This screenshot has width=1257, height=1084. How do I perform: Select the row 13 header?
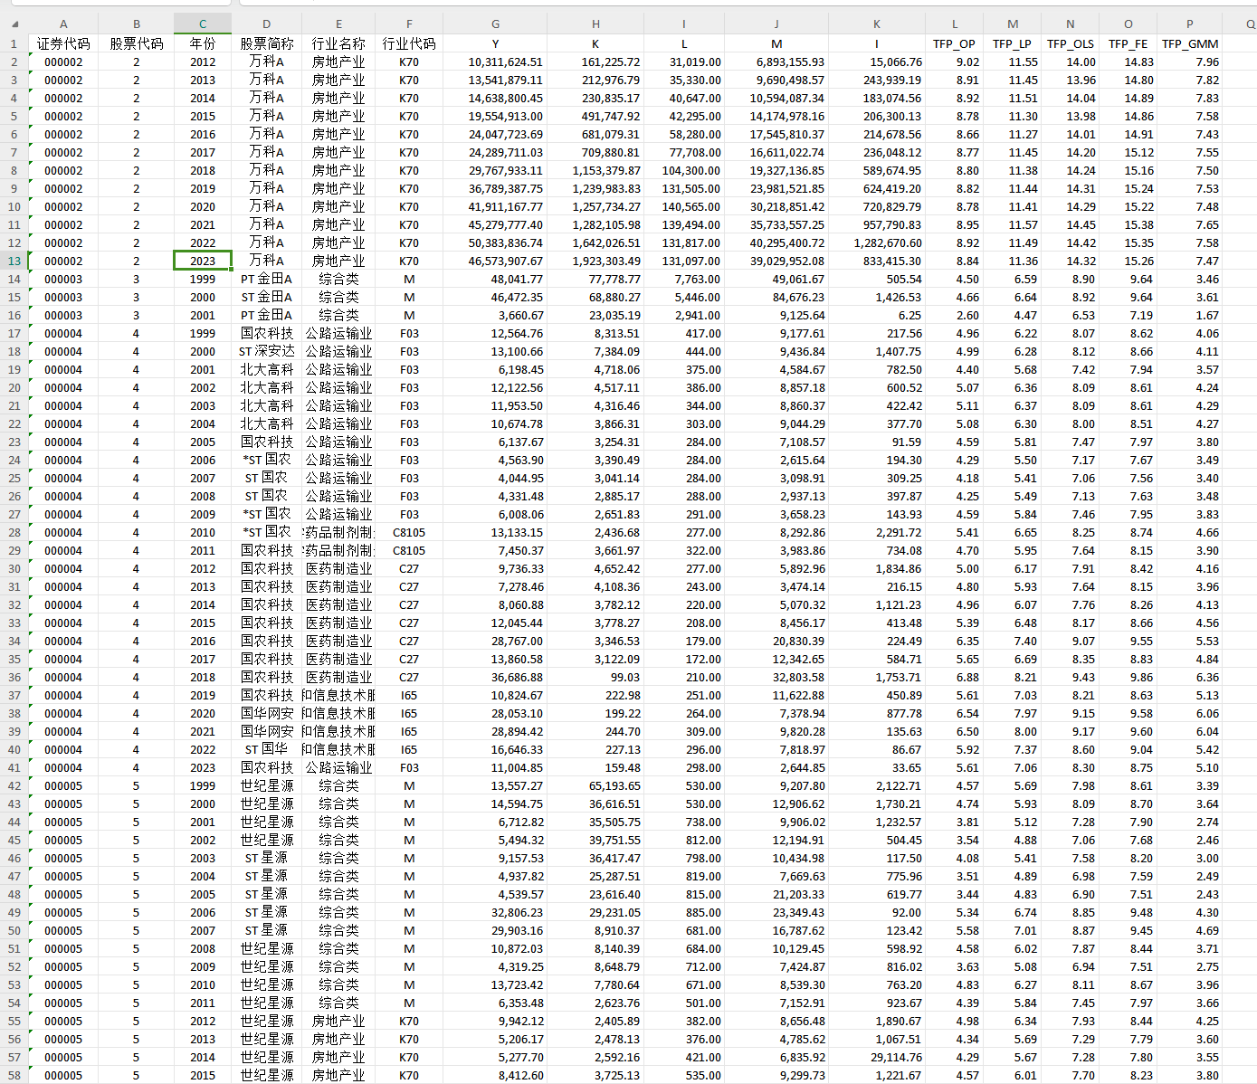(14, 261)
